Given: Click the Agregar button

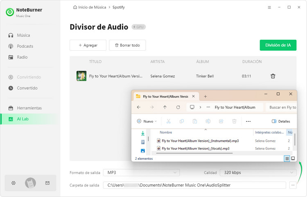Looking at the screenshot, I should tap(88, 45).
